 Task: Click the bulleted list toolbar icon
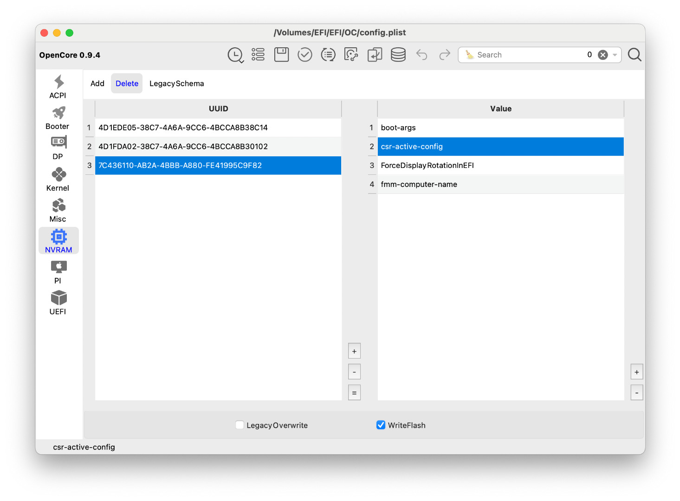click(x=258, y=55)
